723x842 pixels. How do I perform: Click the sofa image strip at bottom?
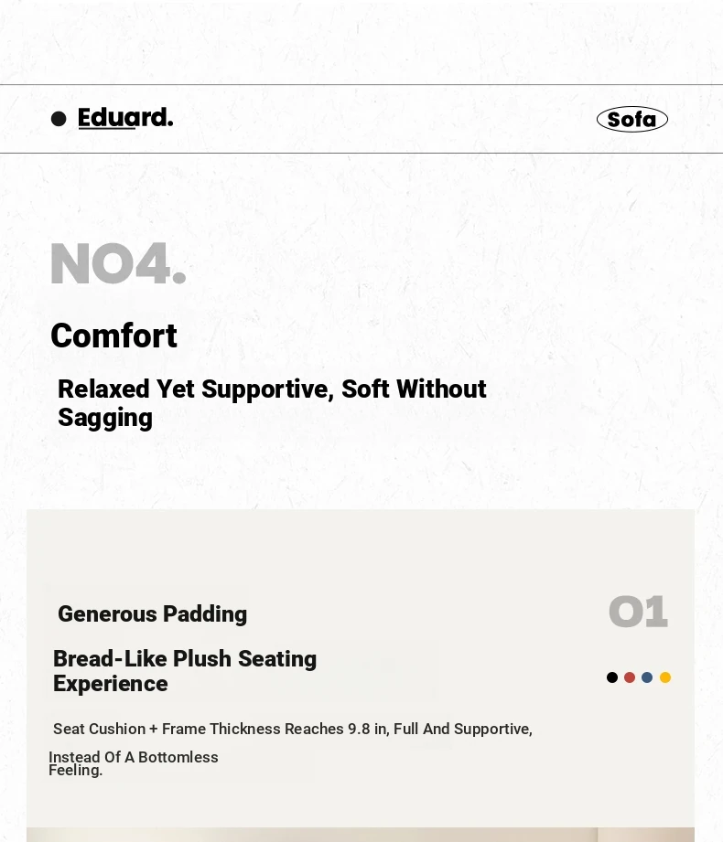tap(361, 835)
